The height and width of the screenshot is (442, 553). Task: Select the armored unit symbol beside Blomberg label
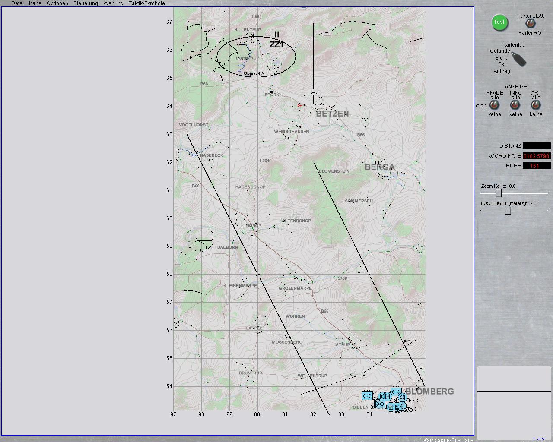pyautogui.click(x=396, y=391)
